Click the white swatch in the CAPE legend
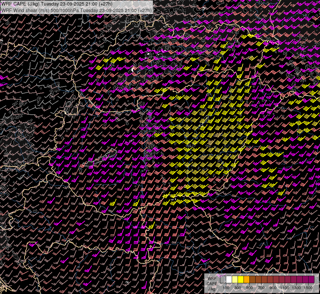Image resolution: width=320 pixels, height=294 pixels. coord(229,280)
